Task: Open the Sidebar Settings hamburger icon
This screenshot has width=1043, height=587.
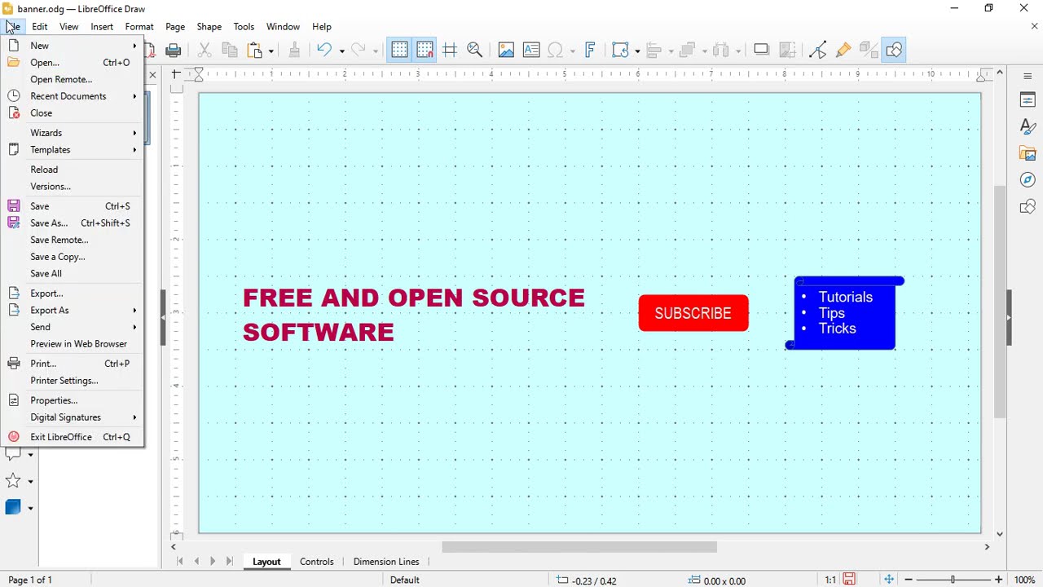Action: click(1028, 76)
